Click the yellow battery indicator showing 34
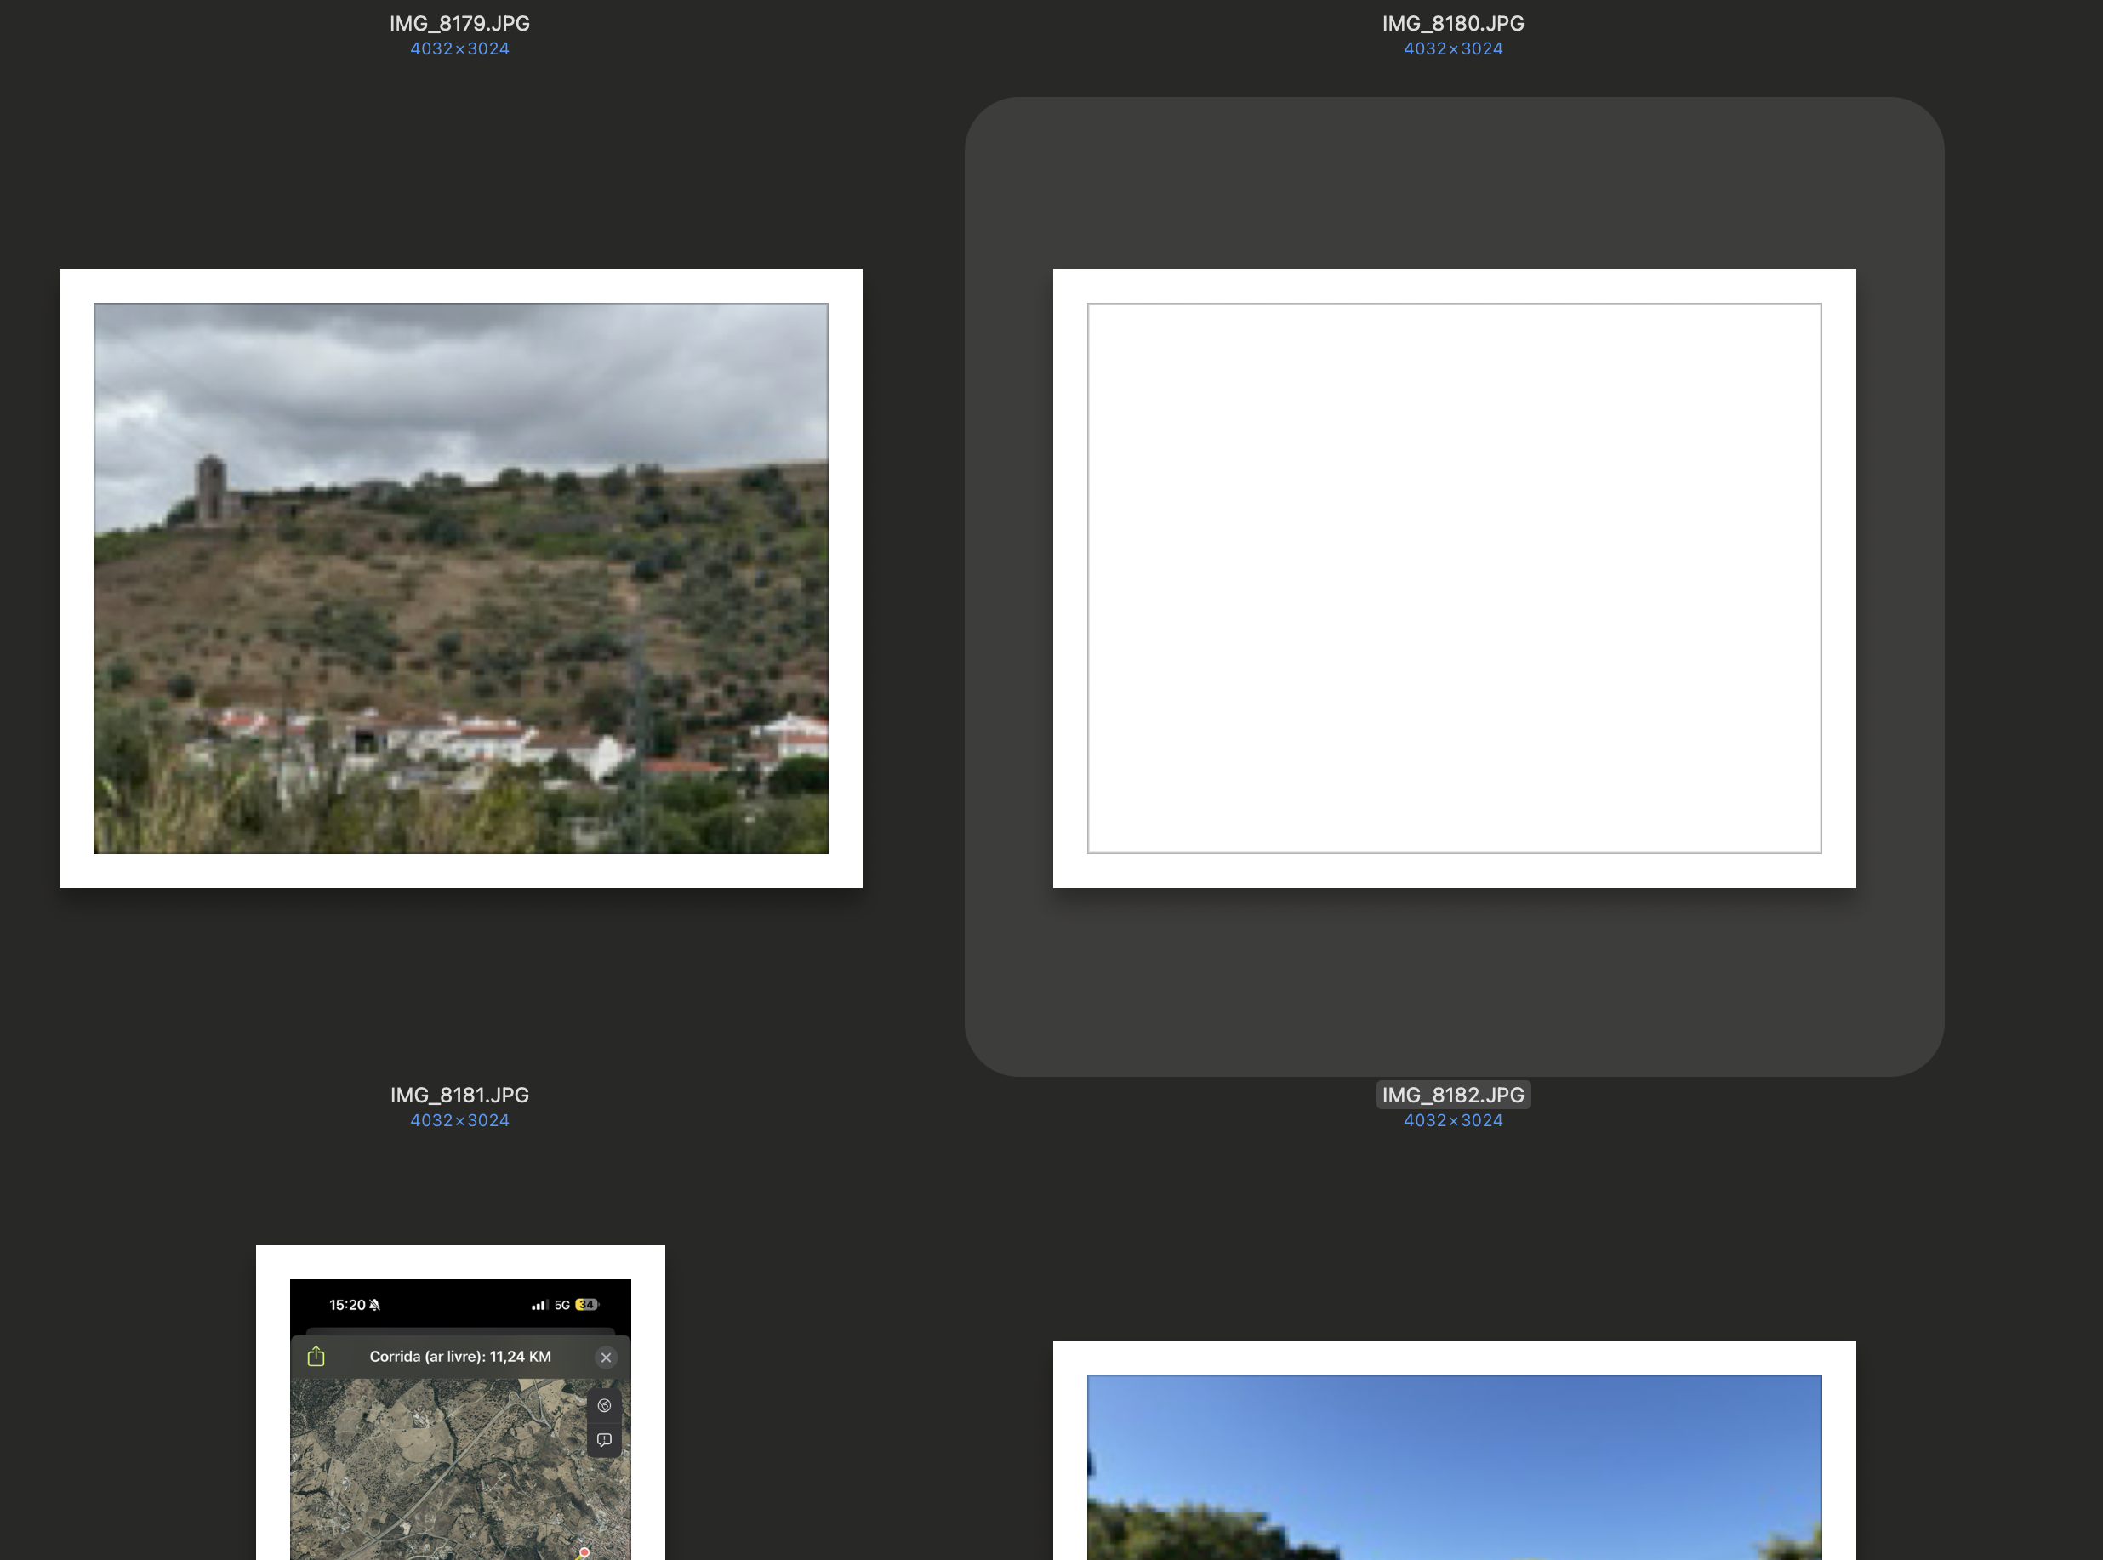The width and height of the screenshot is (2103, 1560). 586,1305
